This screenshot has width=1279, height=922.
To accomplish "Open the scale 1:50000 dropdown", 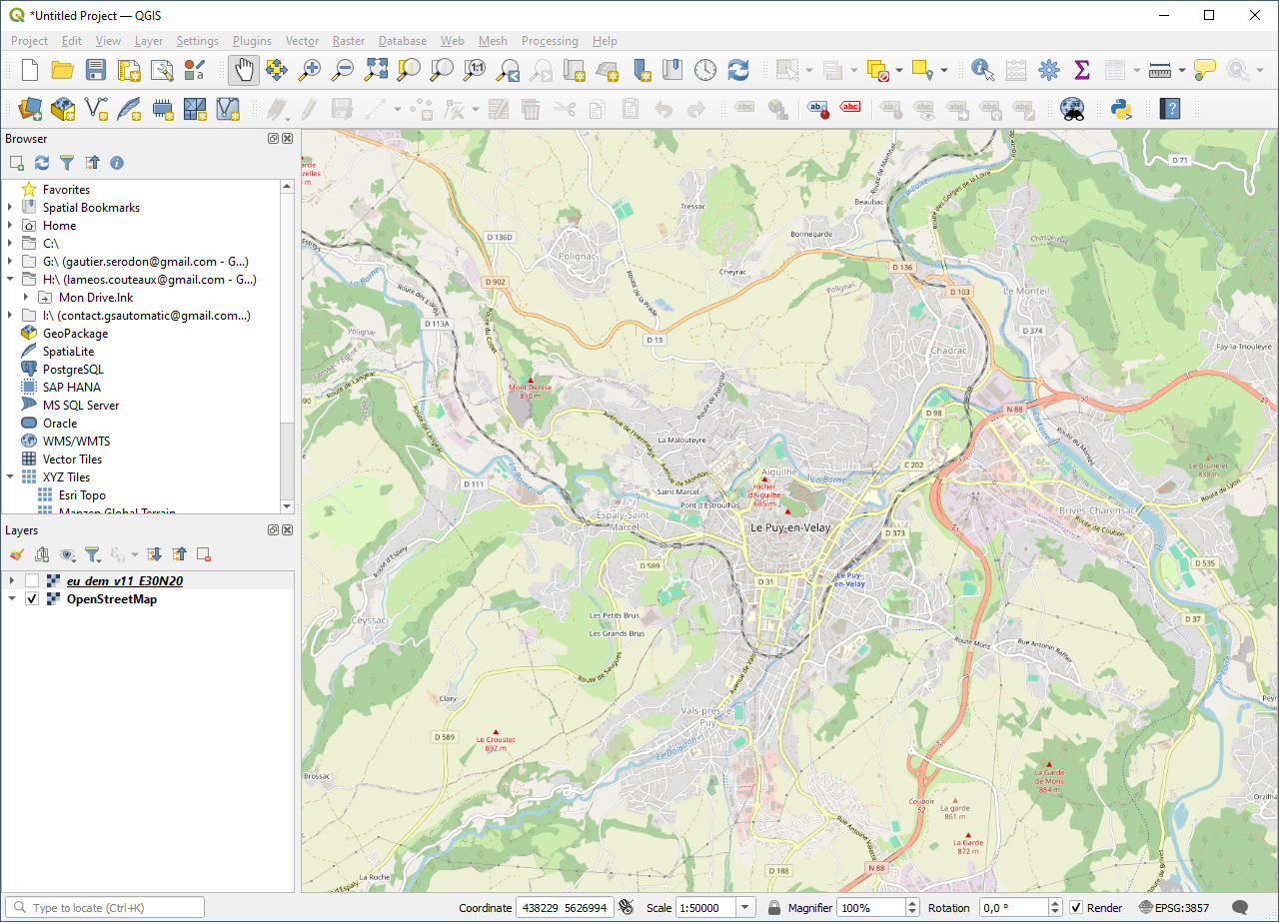I will (745, 907).
